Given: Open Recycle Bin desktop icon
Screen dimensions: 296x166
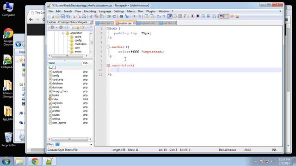Looking at the screenshot, I should click(x=8, y=139).
